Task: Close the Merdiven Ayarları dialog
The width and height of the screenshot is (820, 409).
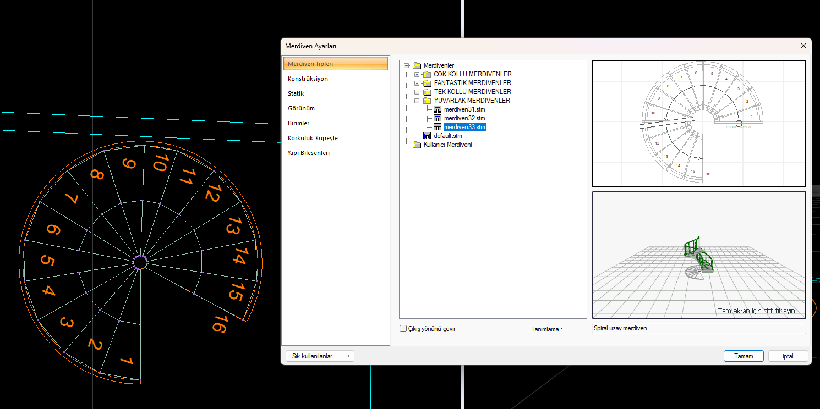Action: (803, 46)
